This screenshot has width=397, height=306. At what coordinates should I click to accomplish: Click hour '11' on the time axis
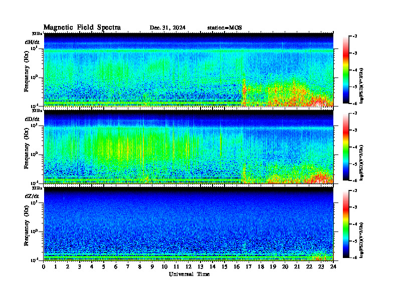(x=176, y=267)
